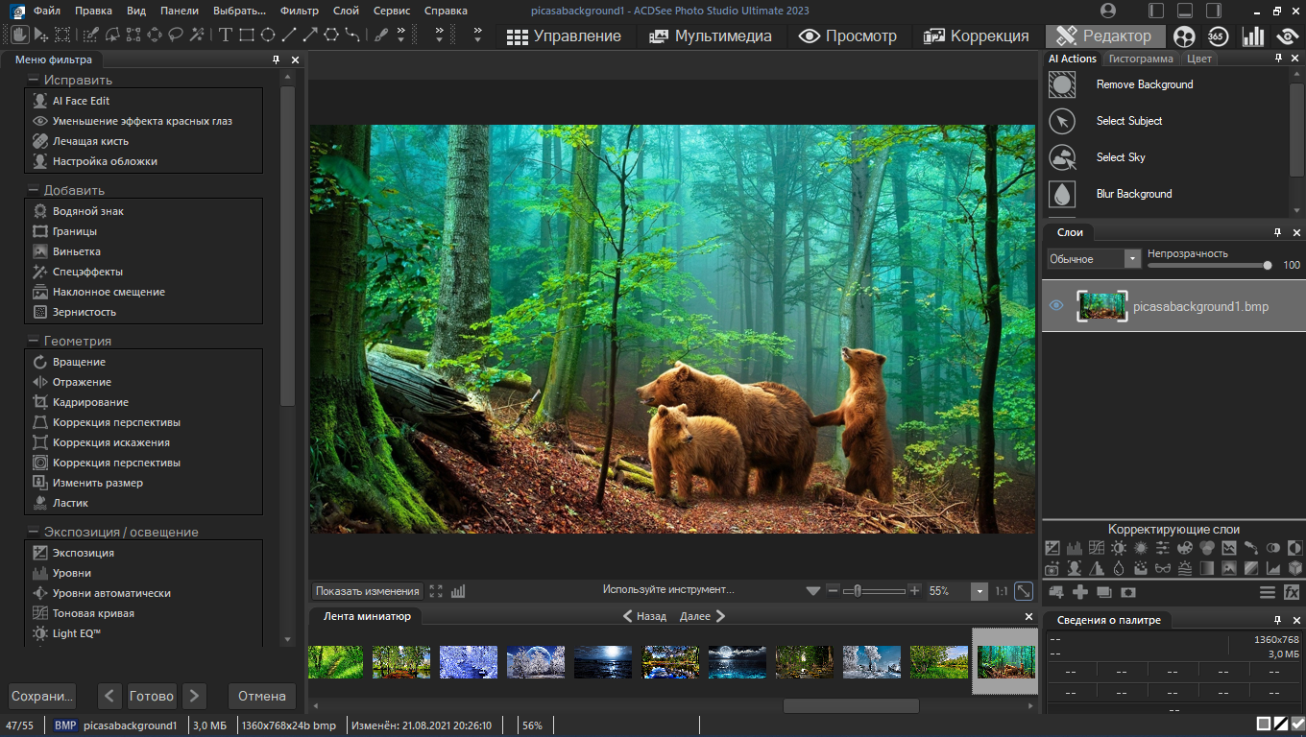Screen dimensions: 1306x737
Task: Select the moonlit night thumbnail in filmstrip
Action: 738,661
